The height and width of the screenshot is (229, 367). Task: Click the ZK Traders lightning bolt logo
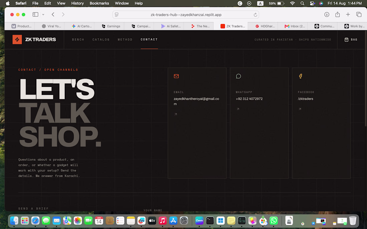17,40
